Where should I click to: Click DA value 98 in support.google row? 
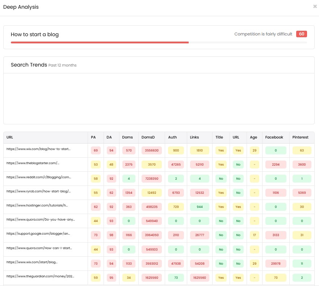point(111,235)
